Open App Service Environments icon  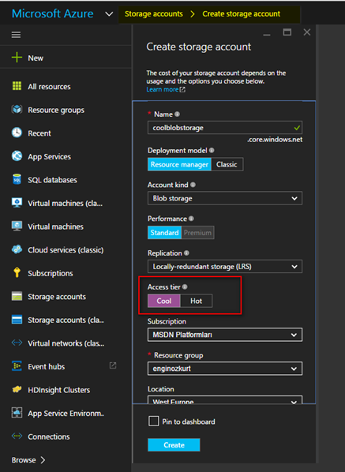(x=17, y=413)
